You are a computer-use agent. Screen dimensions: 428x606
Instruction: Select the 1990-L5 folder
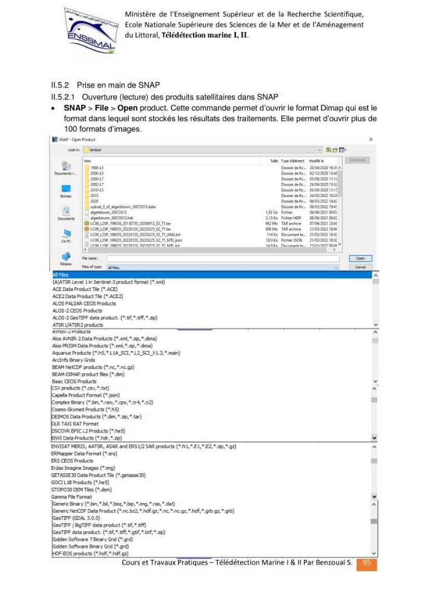tap(97, 168)
